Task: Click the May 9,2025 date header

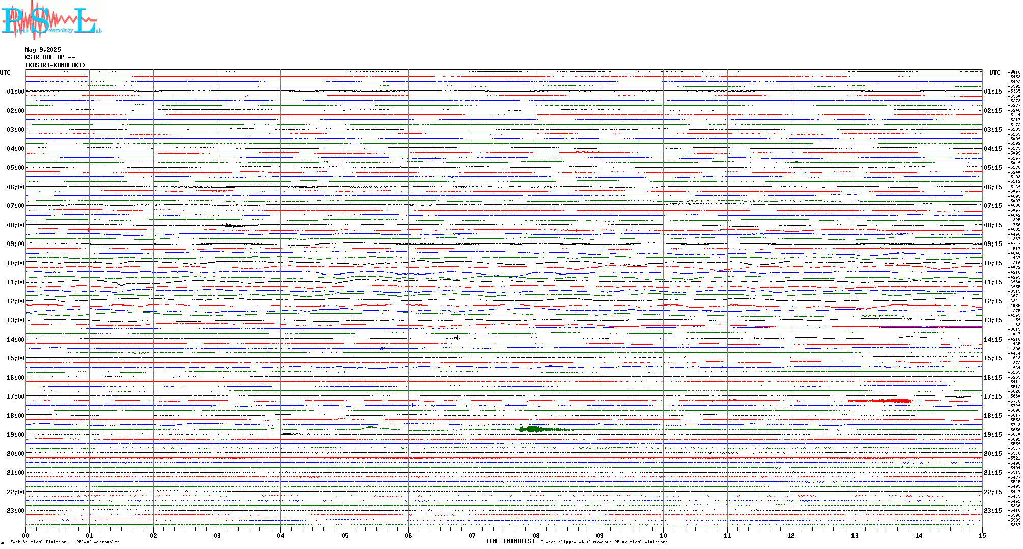Action: tap(43, 50)
